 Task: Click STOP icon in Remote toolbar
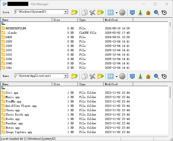[122, 76]
